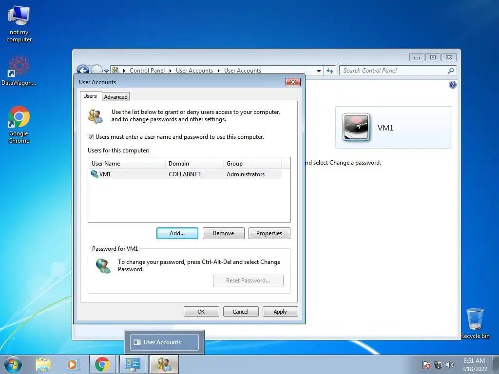Viewport: 499px width, 374px height.
Task: Click the User Accounts taskbar preview thumbnail
Action: coord(164,342)
